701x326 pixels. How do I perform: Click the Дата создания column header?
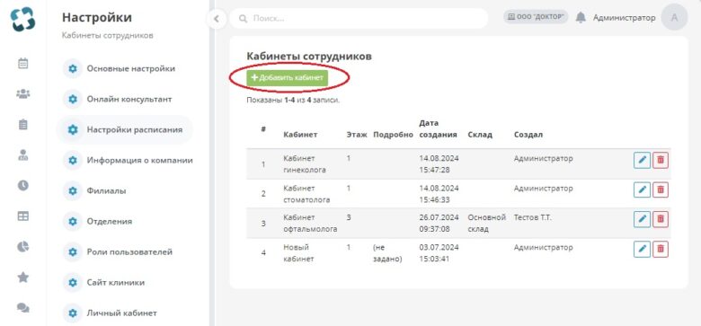click(x=439, y=128)
